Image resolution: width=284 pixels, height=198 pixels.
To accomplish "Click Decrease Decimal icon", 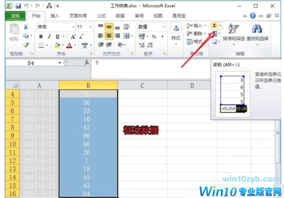I will click(x=150, y=45).
